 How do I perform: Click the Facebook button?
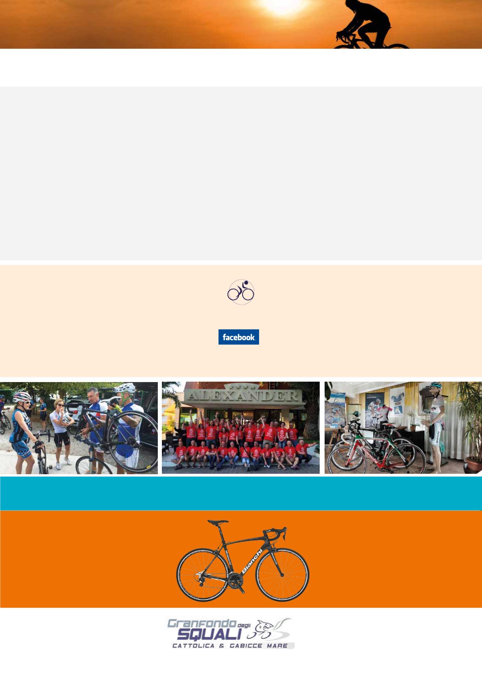[x=239, y=337]
